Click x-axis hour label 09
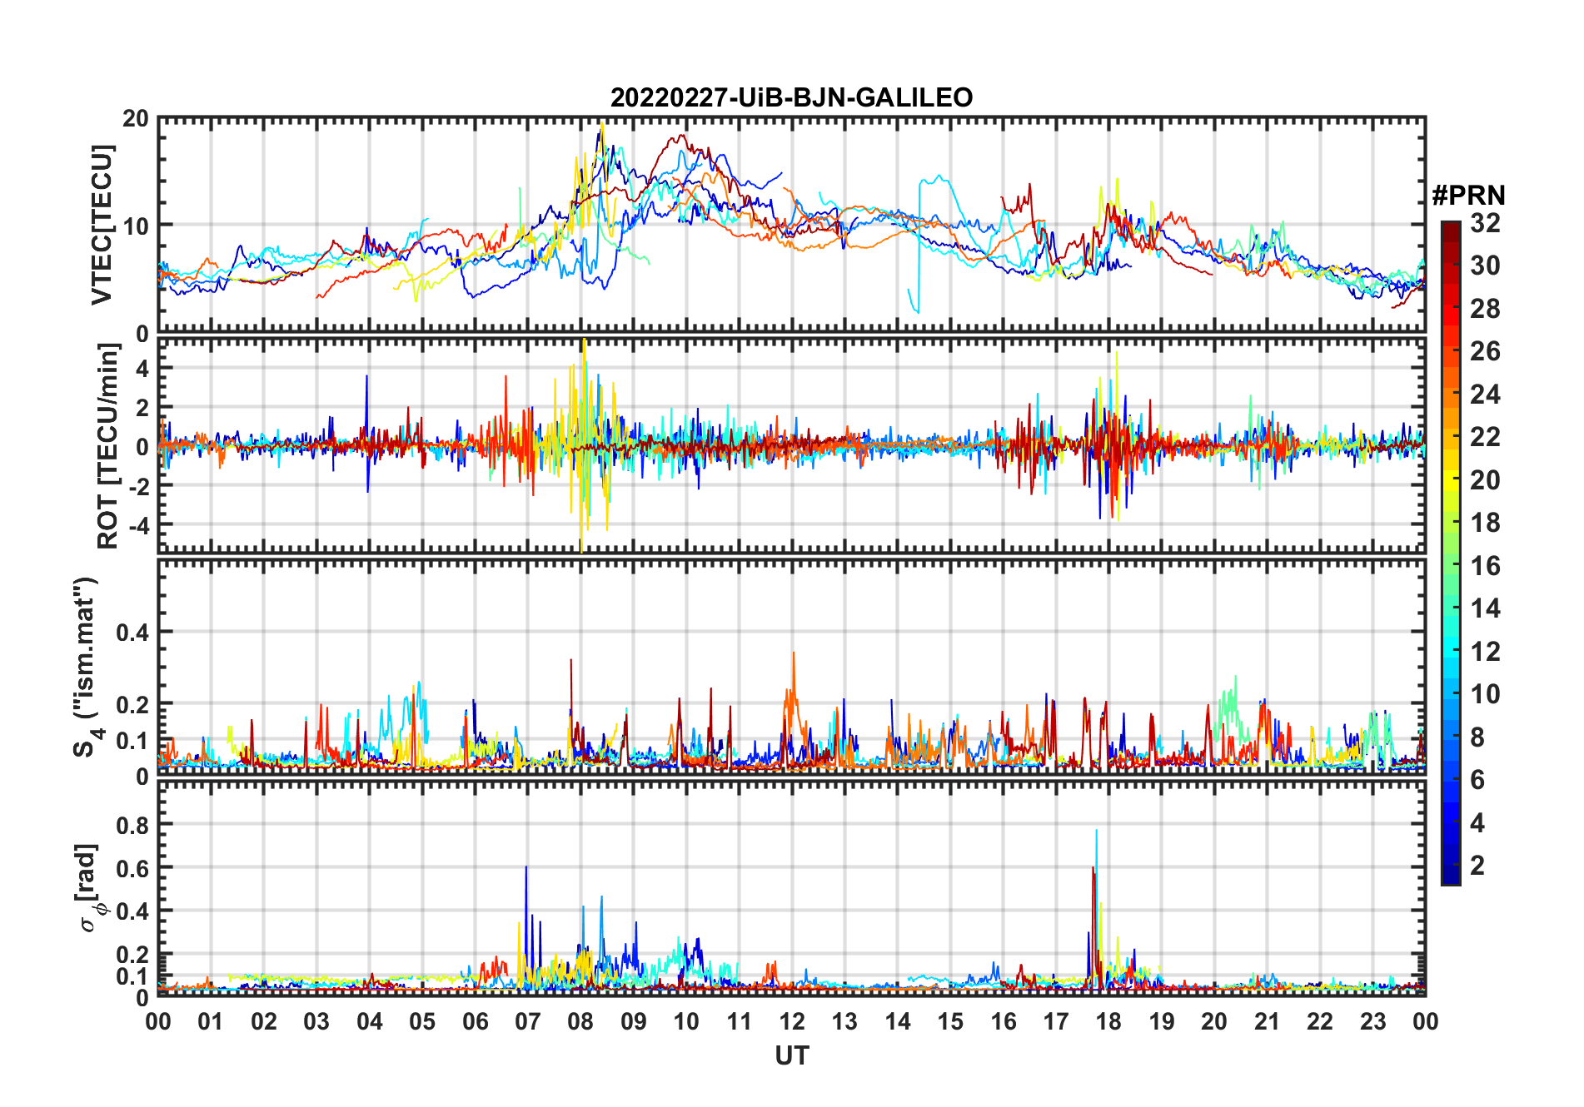The width and height of the screenshot is (1584, 1107). pyautogui.click(x=634, y=1021)
